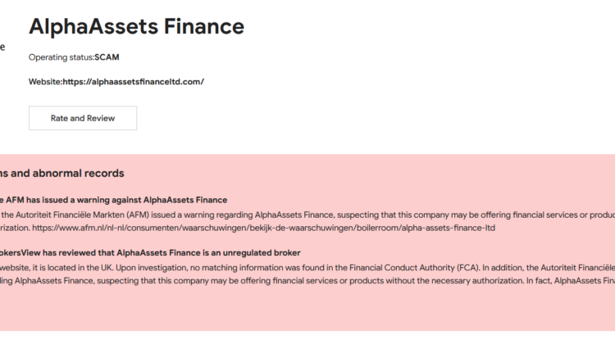This screenshot has height=344, width=615.
Task: Click the Rate and Review button
Action: [83, 118]
